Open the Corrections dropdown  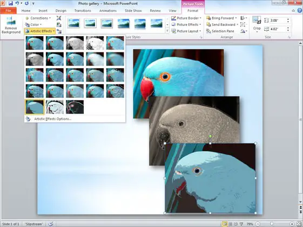[x=38, y=18]
